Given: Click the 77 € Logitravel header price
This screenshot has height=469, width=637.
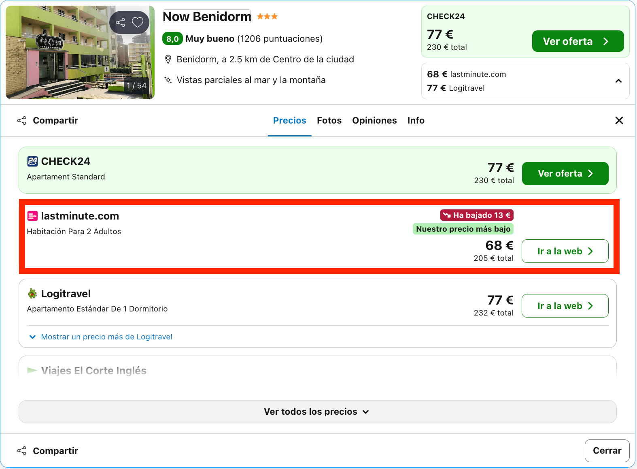Looking at the screenshot, I should [x=456, y=88].
